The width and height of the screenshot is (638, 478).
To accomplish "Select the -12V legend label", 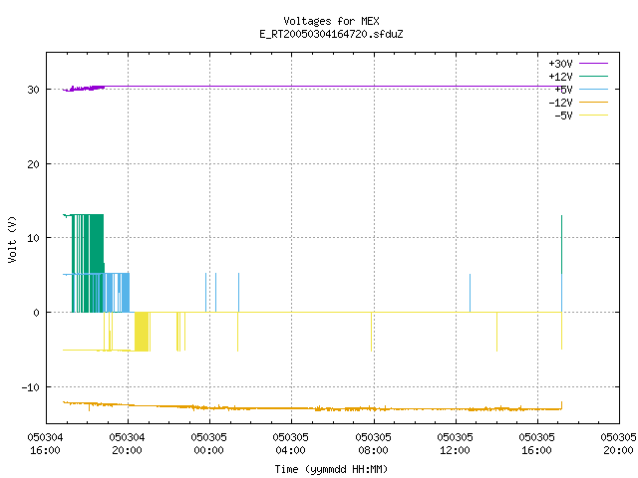I will pos(560,103).
